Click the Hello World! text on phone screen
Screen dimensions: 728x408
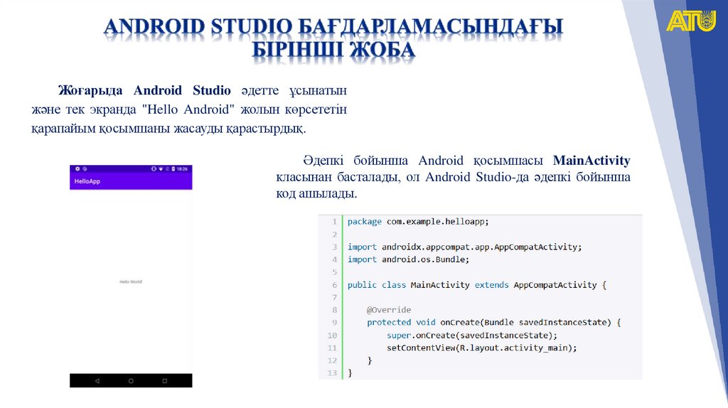point(131,281)
